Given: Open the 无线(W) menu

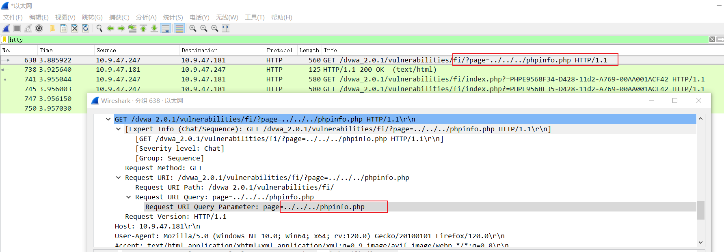Looking at the screenshot, I should coord(227,17).
